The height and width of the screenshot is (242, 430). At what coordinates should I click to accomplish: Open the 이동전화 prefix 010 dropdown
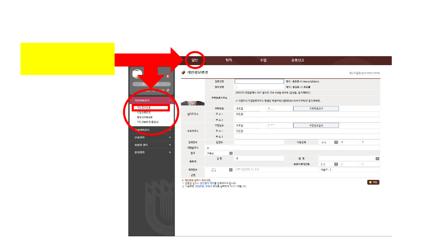[336, 143]
